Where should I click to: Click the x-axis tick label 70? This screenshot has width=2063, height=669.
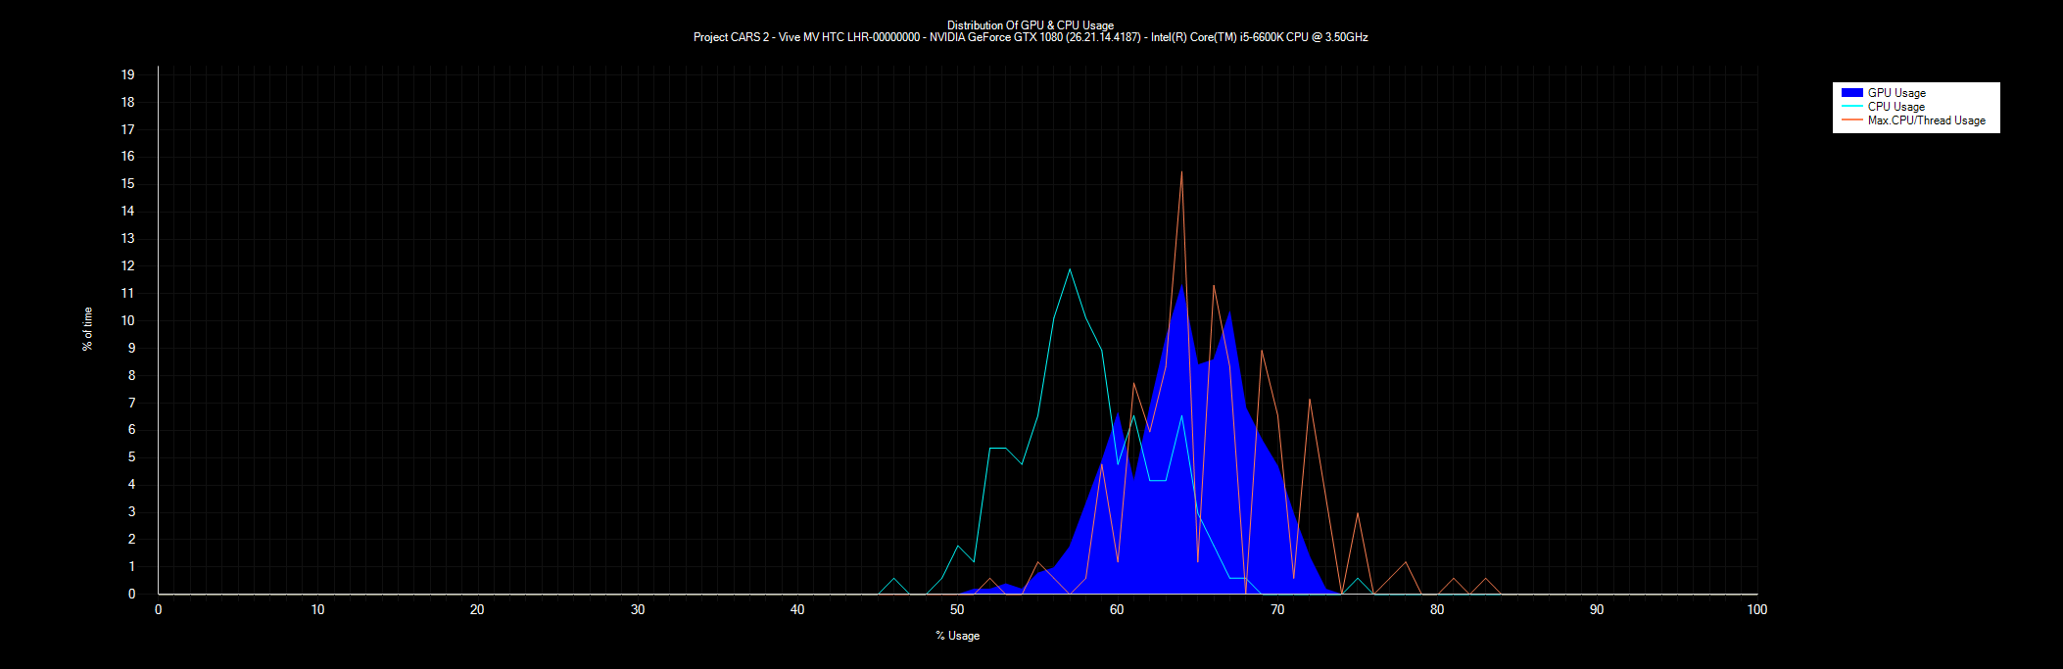tap(1277, 609)
